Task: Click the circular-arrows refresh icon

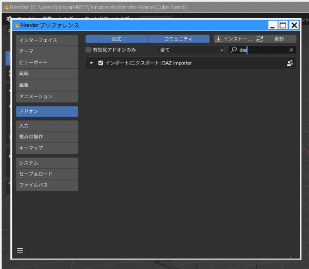Action: 259,39
